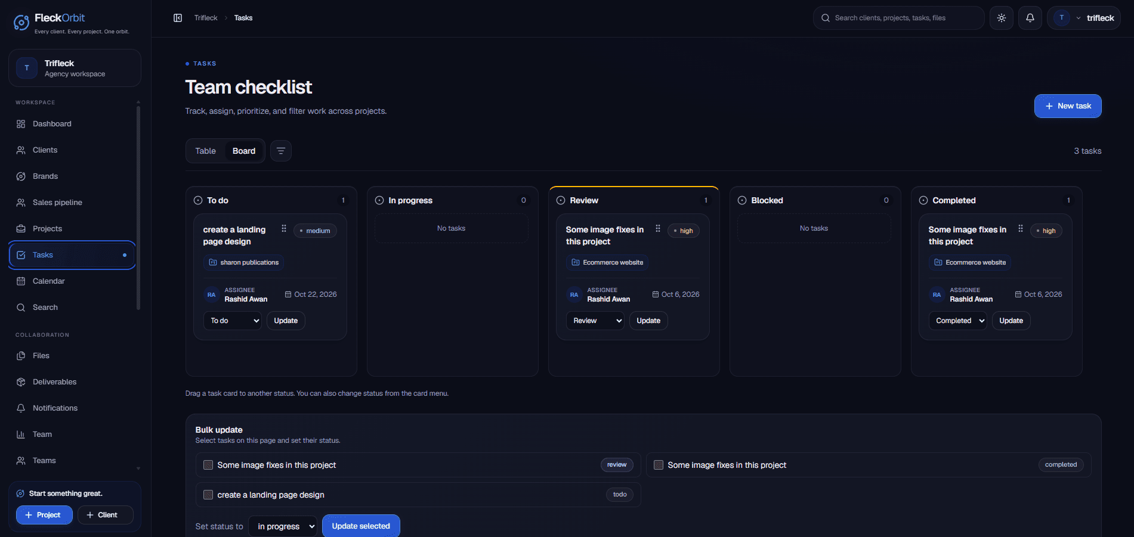The height and width of the screenshot is (537, 1134).
Task: Create a New task
Action: coord(1068,106)
